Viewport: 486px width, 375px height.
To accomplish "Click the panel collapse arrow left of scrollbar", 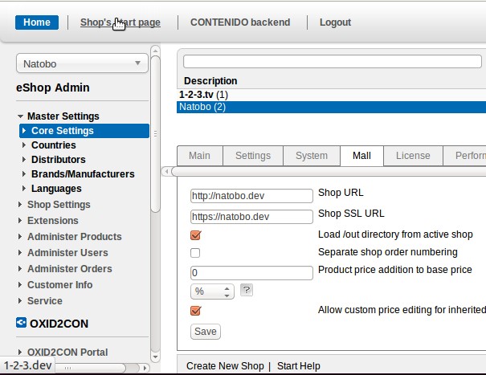I will tap(166, 172).
